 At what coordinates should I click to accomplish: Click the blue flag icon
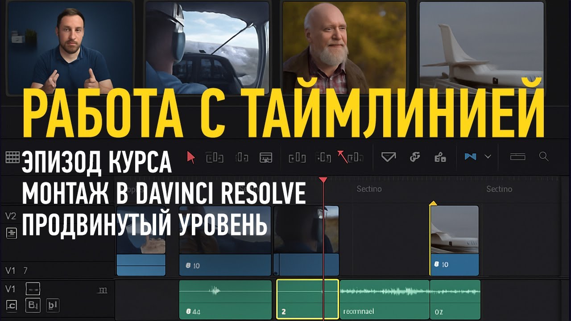(470, 157)
